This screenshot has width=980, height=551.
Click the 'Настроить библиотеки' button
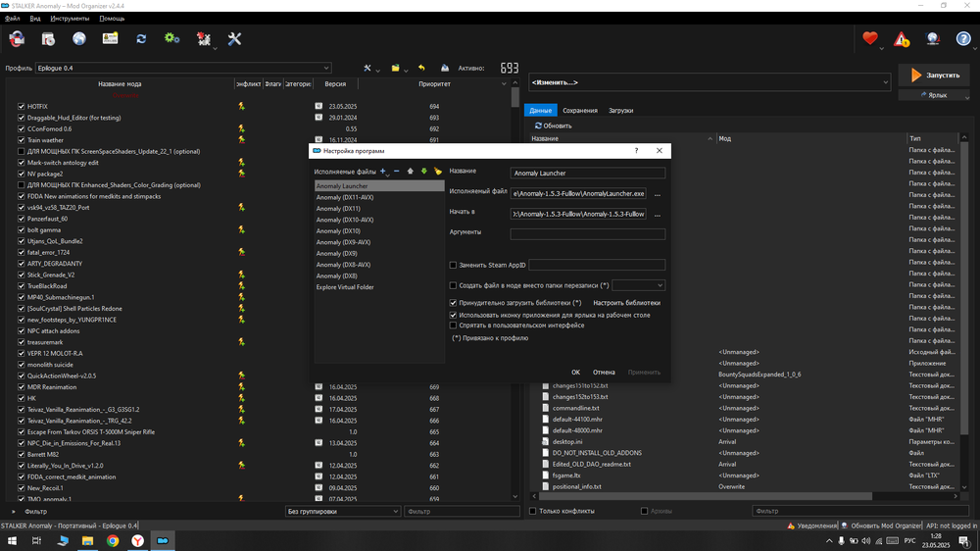pos(626,303)
